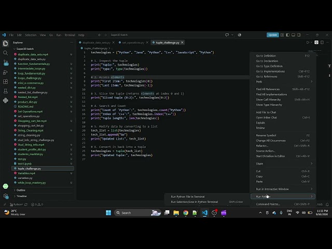The width and height of the screenshot is (332, 249).
Task: Click the Customize Layout icon
Action: [x=282, y=35]
